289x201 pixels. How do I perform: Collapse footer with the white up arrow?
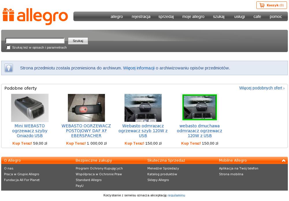284,161
